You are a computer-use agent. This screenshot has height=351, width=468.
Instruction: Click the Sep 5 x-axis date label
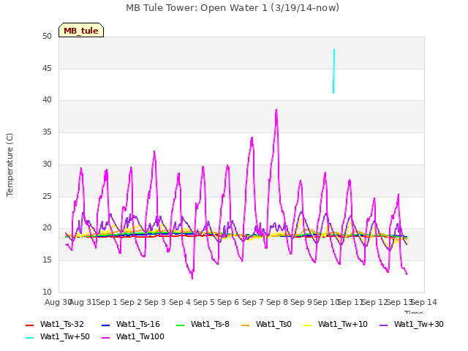(x=204, y=302)
